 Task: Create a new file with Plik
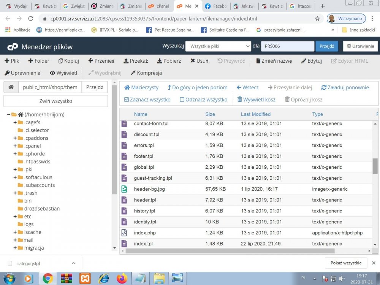[x=12, y=61]
